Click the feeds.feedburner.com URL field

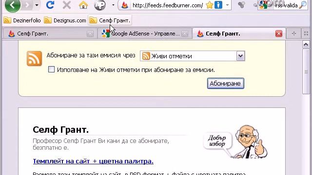tap(168, 5)
